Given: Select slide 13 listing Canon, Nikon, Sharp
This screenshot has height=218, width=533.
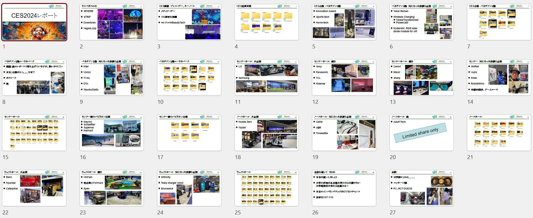Looking at the screenshot, I should 422,78.
